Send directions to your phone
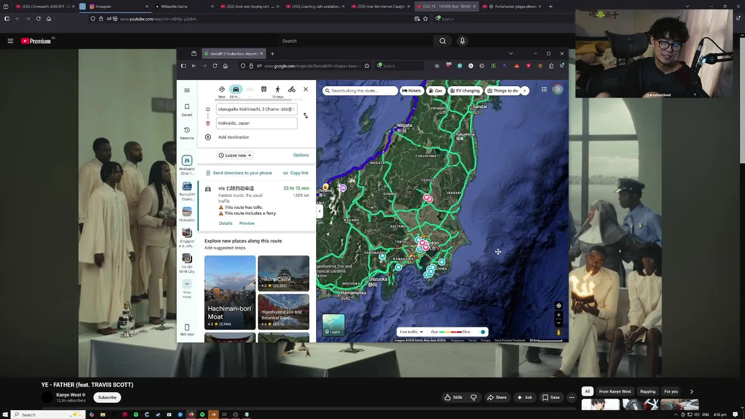The image size is (745, 419). coord(239,173)
